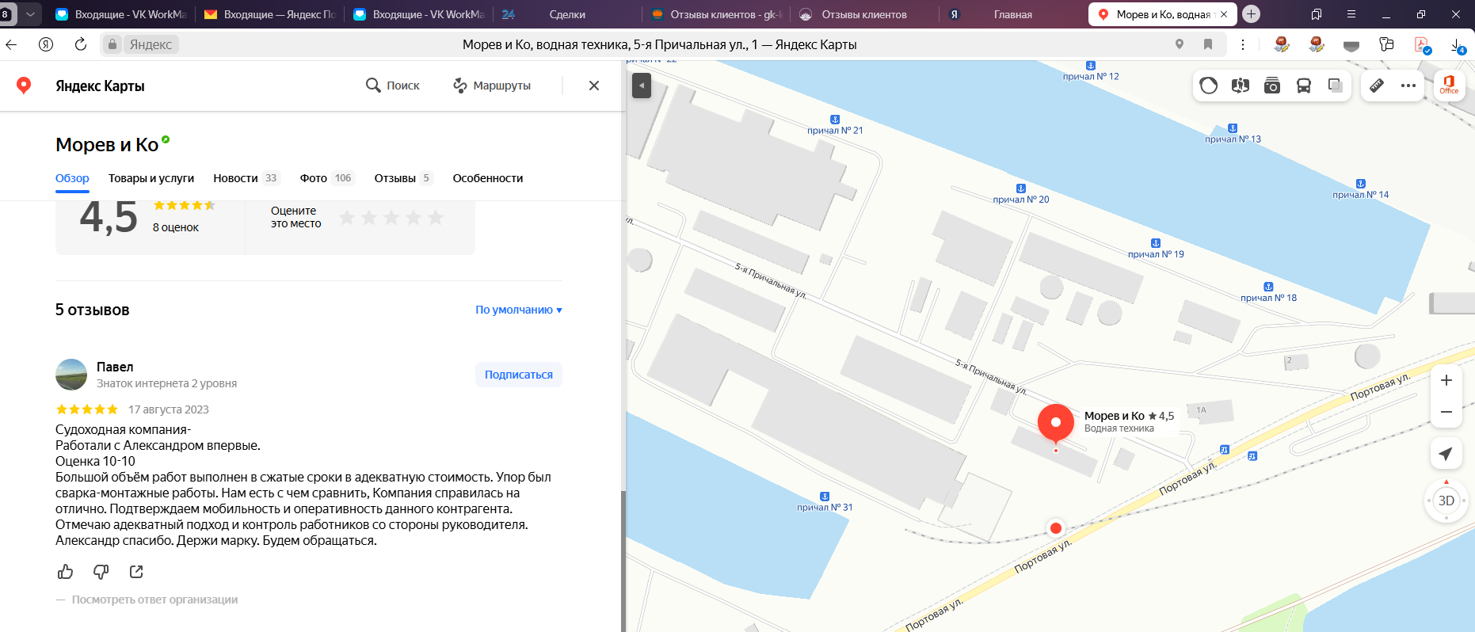
Task: Switch to Товары и услуги tab
Action: click(151, 178)
